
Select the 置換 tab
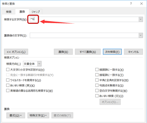22,12
